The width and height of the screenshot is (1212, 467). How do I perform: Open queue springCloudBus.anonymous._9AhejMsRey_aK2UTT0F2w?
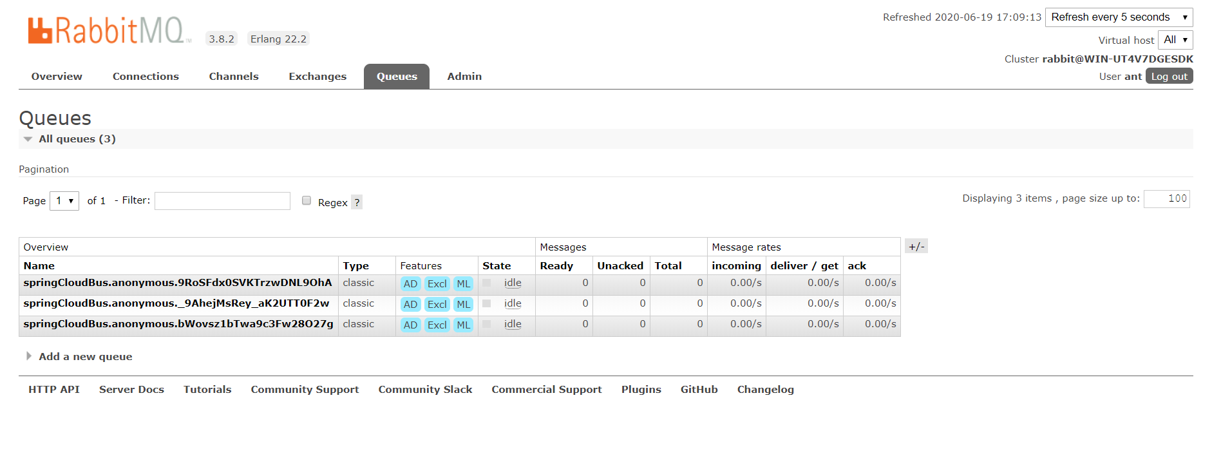[176, 303]
